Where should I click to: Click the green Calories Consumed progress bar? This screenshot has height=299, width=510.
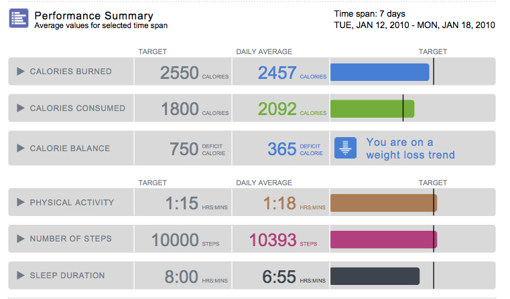[373, 108]
